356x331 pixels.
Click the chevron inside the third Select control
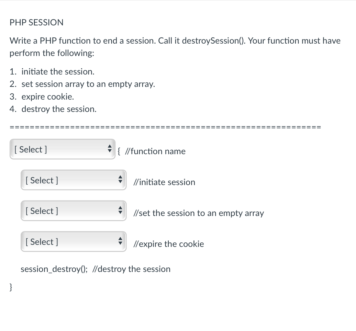point(121,210)
